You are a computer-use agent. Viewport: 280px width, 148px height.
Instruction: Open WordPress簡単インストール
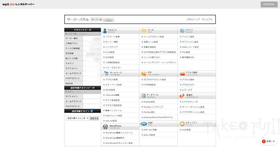pyautogui.click(x=119, y=133)
